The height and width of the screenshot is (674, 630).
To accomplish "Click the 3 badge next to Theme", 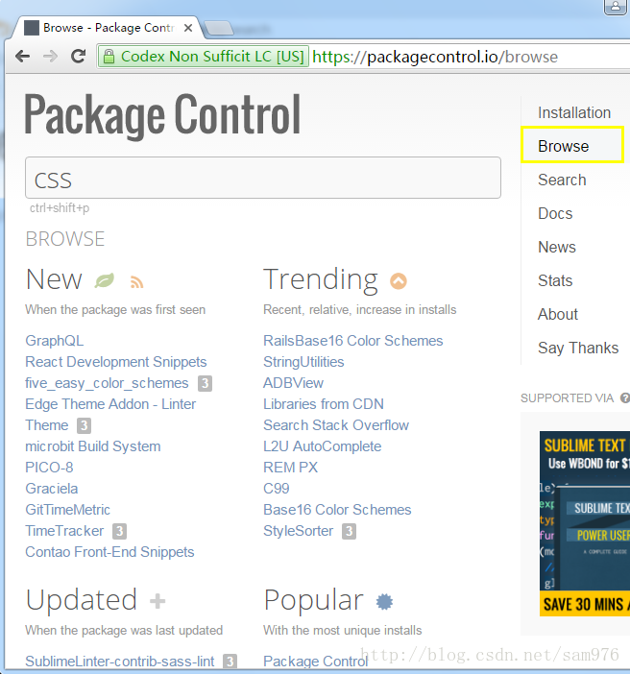I will pyautogui.click(x=84, y=425).
